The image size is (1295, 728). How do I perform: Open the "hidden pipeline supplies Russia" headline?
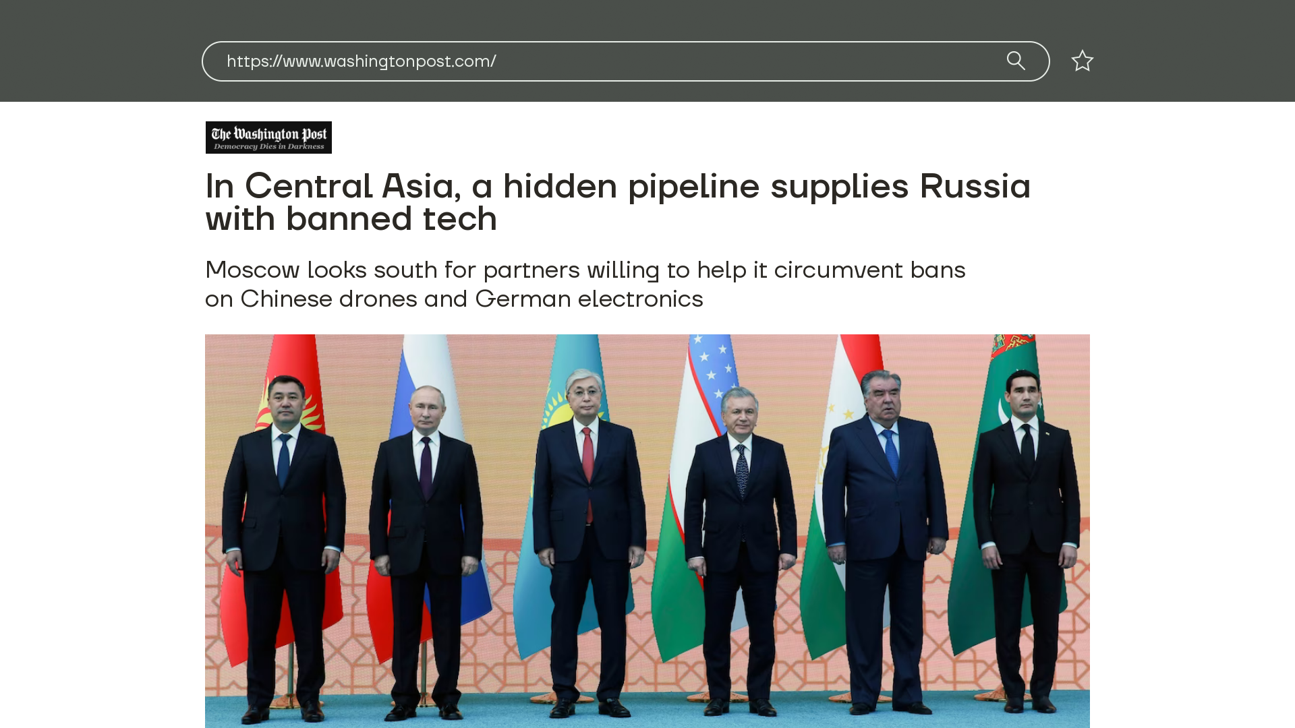click(x=618, y=202)
